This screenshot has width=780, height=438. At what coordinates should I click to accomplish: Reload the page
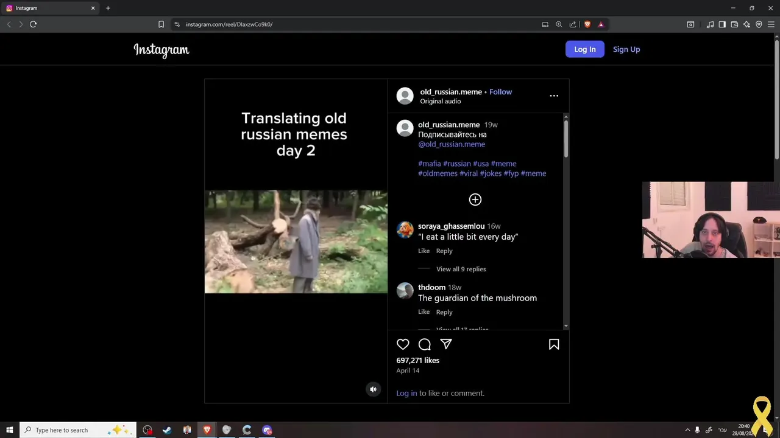click(33, 24)
